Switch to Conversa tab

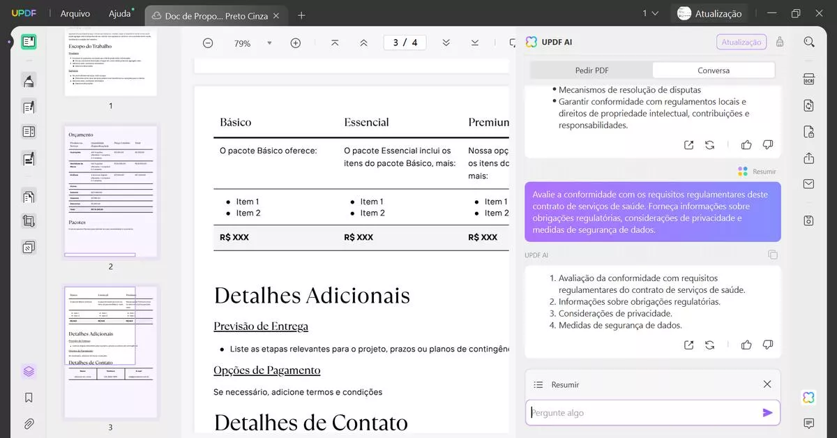pyautogui.click(x=714, y=70)
